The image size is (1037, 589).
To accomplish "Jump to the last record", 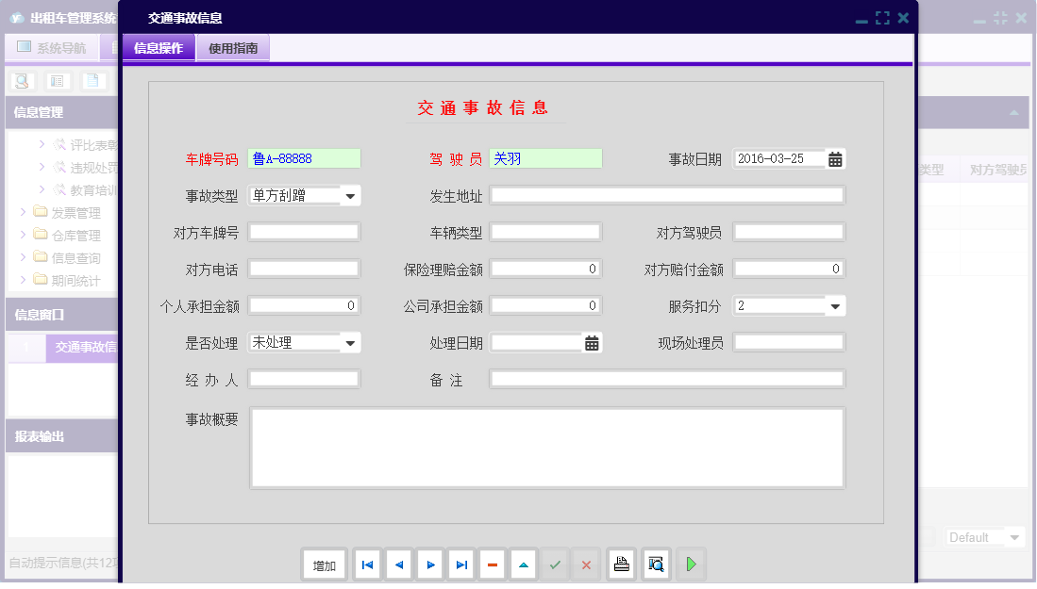I will tap(461, 564).
